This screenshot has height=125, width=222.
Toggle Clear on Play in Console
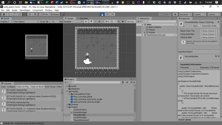point(23,87)
